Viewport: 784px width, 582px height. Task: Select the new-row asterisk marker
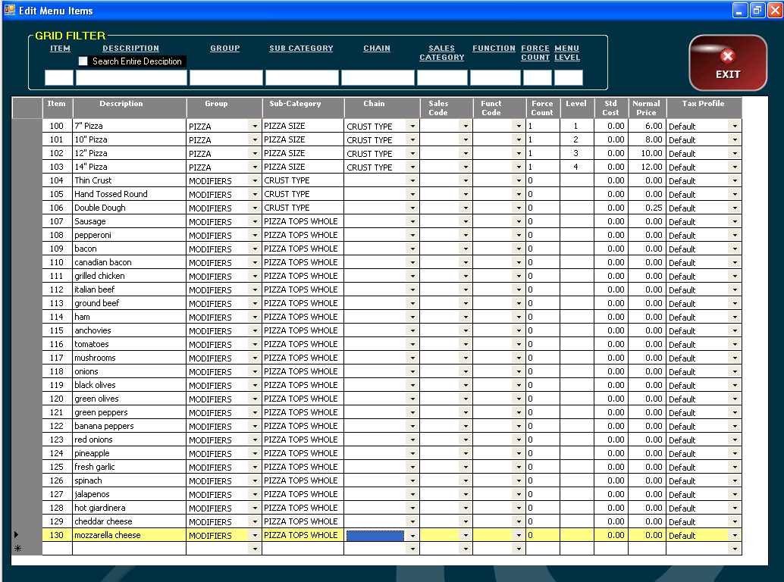pyautogui.click(x=17, y=549)
